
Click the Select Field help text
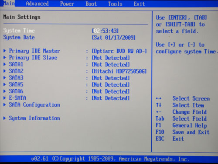click(190, 119)
